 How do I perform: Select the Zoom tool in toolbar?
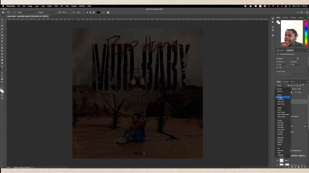coord(2,82)
